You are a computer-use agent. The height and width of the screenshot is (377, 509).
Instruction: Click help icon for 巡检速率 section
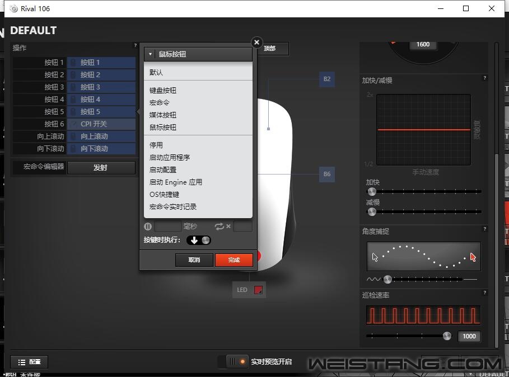[x=484, y=293]
